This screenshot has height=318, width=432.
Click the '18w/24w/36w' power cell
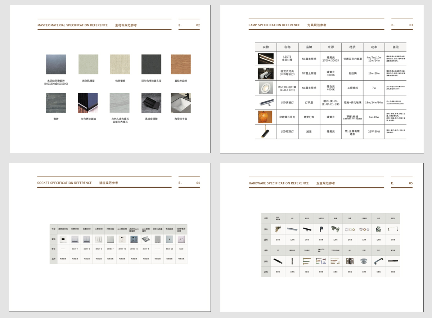(x=374, y=103)
